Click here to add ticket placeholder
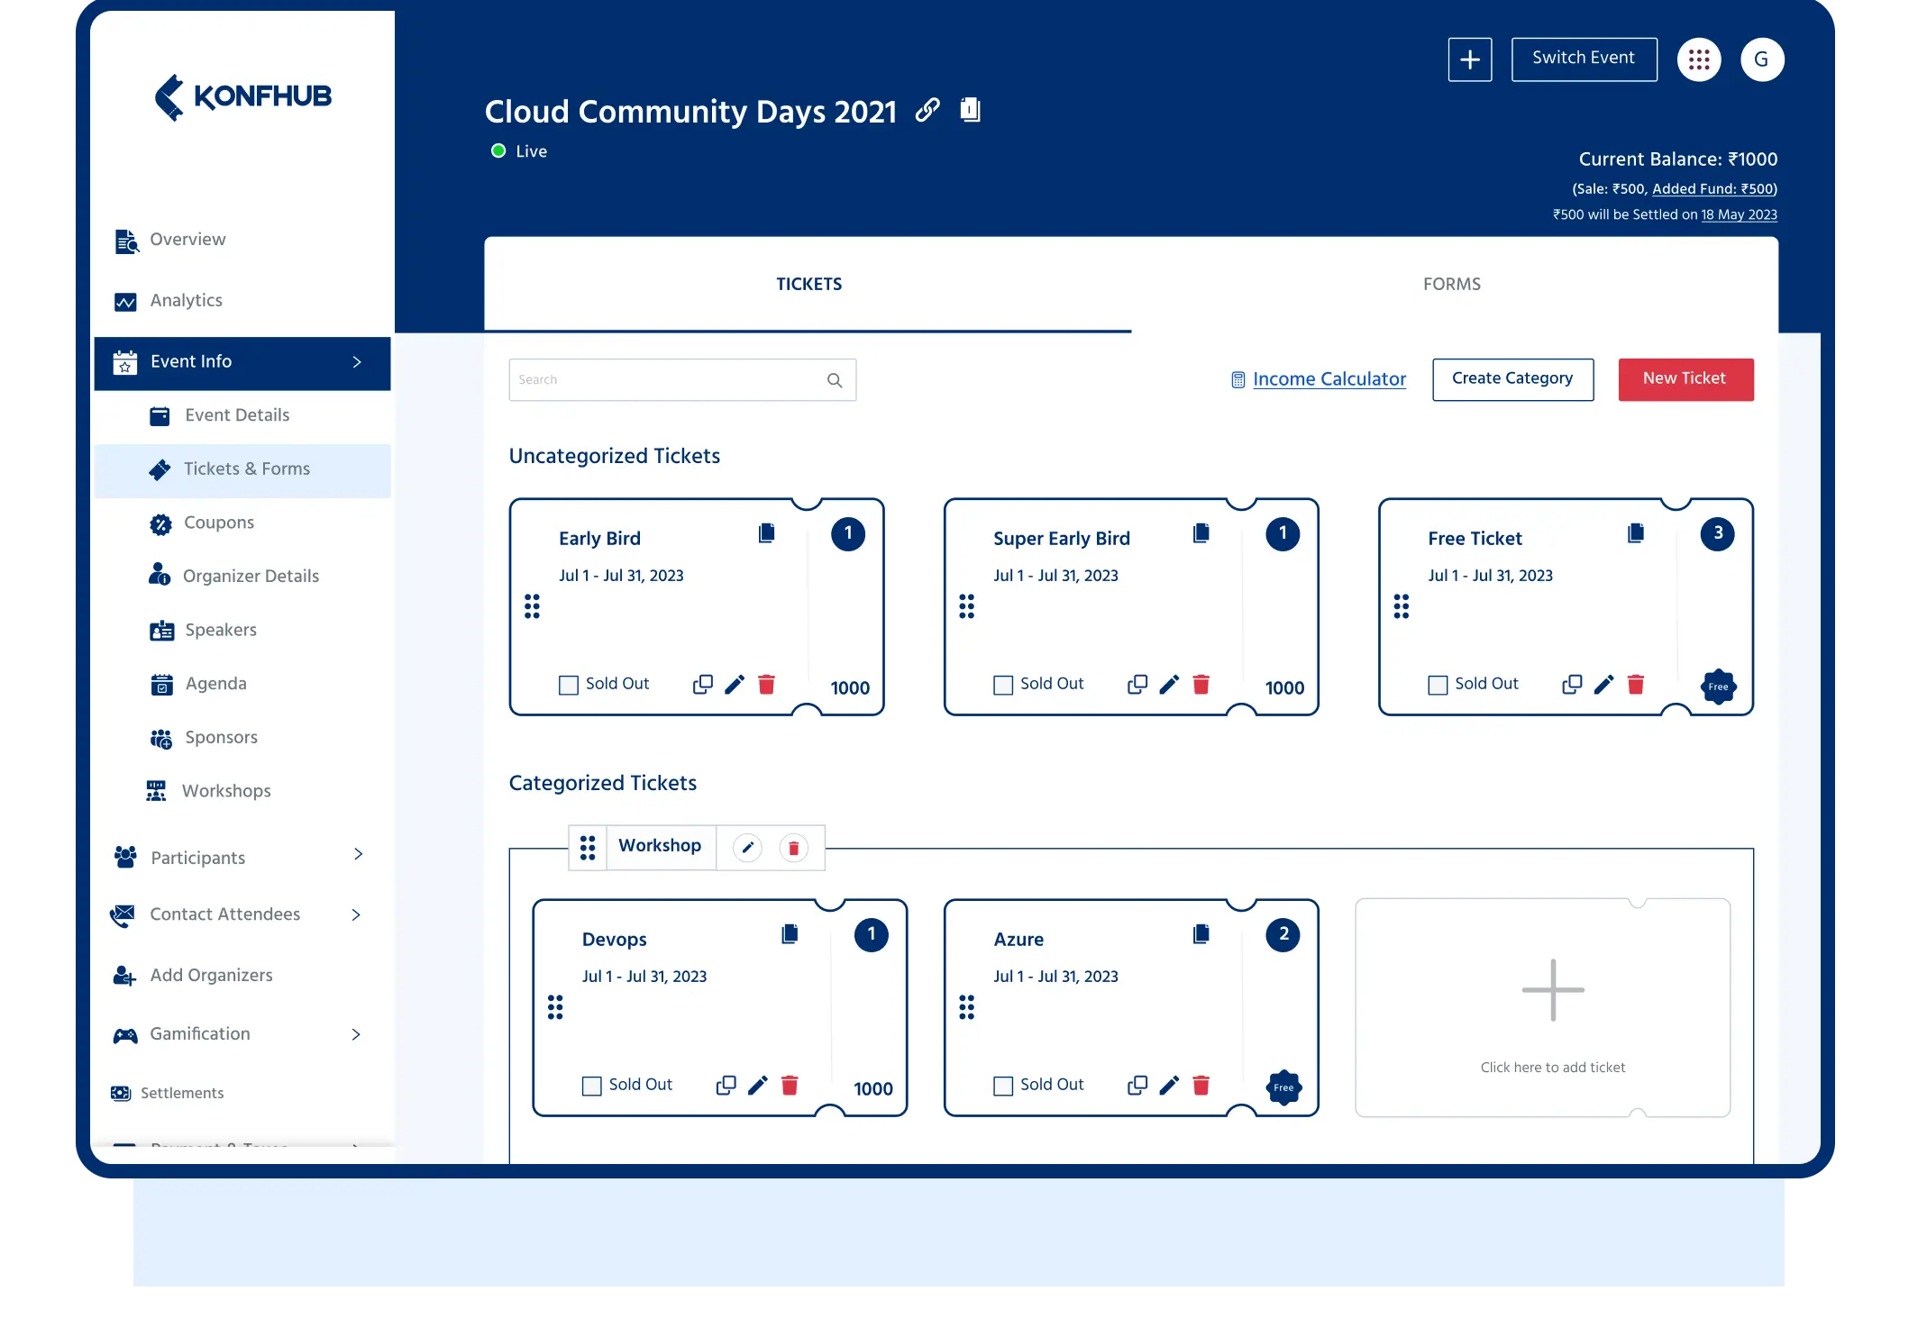This screenshot has height=1337, width=1918. (1543, 1008)
